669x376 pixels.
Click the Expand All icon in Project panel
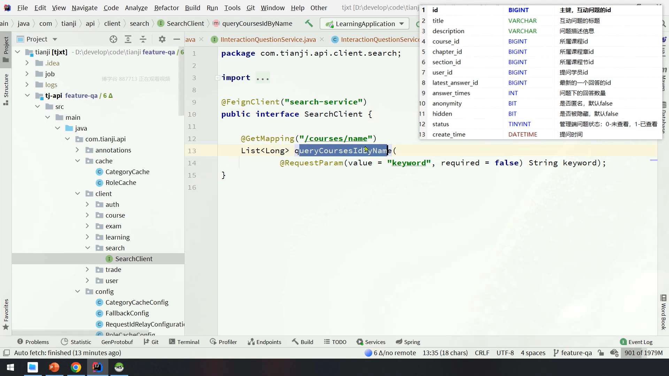[128, 39]
